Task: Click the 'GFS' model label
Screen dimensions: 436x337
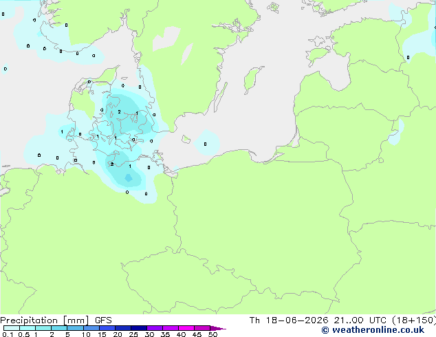Action: 103,320
